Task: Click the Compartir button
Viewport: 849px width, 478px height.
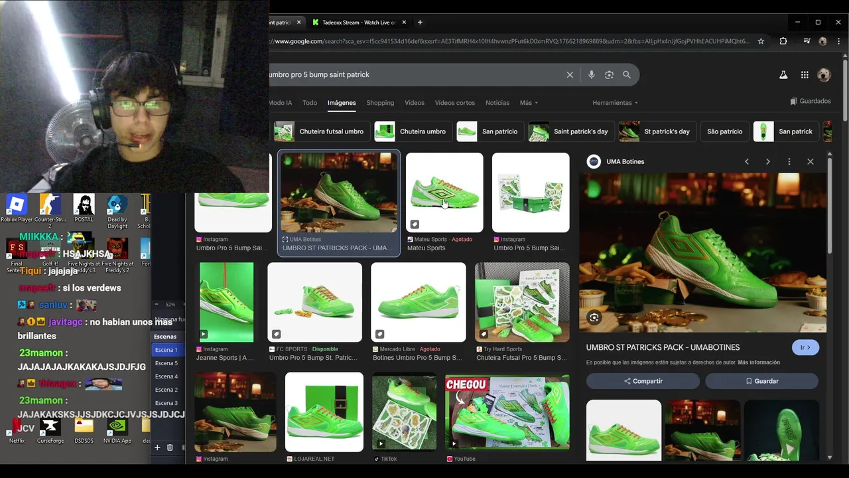Action: 643,381
